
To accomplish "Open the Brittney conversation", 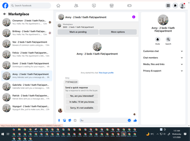I will click(x=27, y=33).
